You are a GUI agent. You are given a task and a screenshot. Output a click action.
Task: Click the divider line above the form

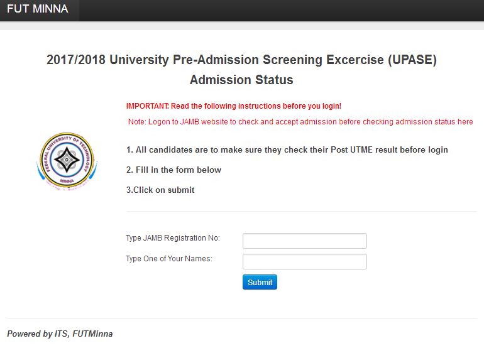coord(300,212)
